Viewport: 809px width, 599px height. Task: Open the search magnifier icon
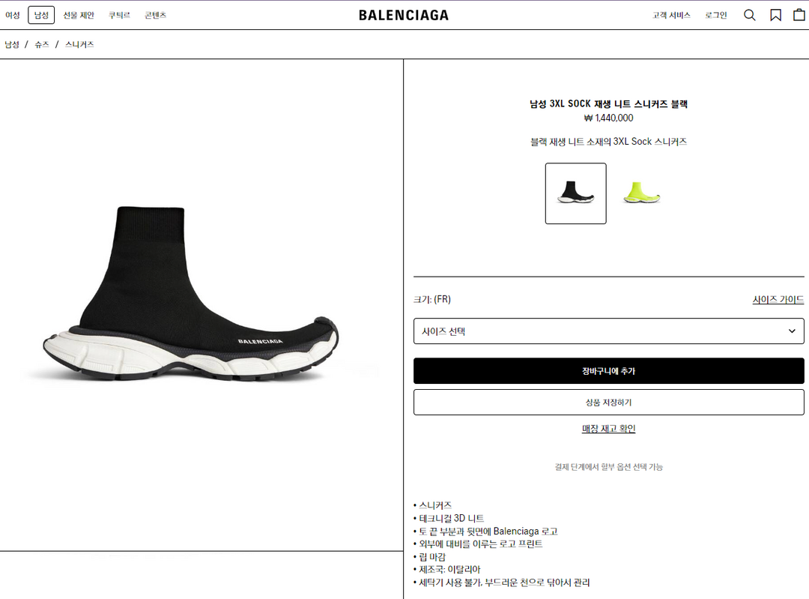click(x=749, y=15)
